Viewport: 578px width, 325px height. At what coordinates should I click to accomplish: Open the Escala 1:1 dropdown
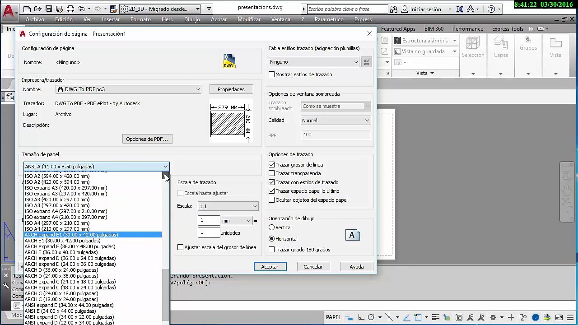[228, 206]
